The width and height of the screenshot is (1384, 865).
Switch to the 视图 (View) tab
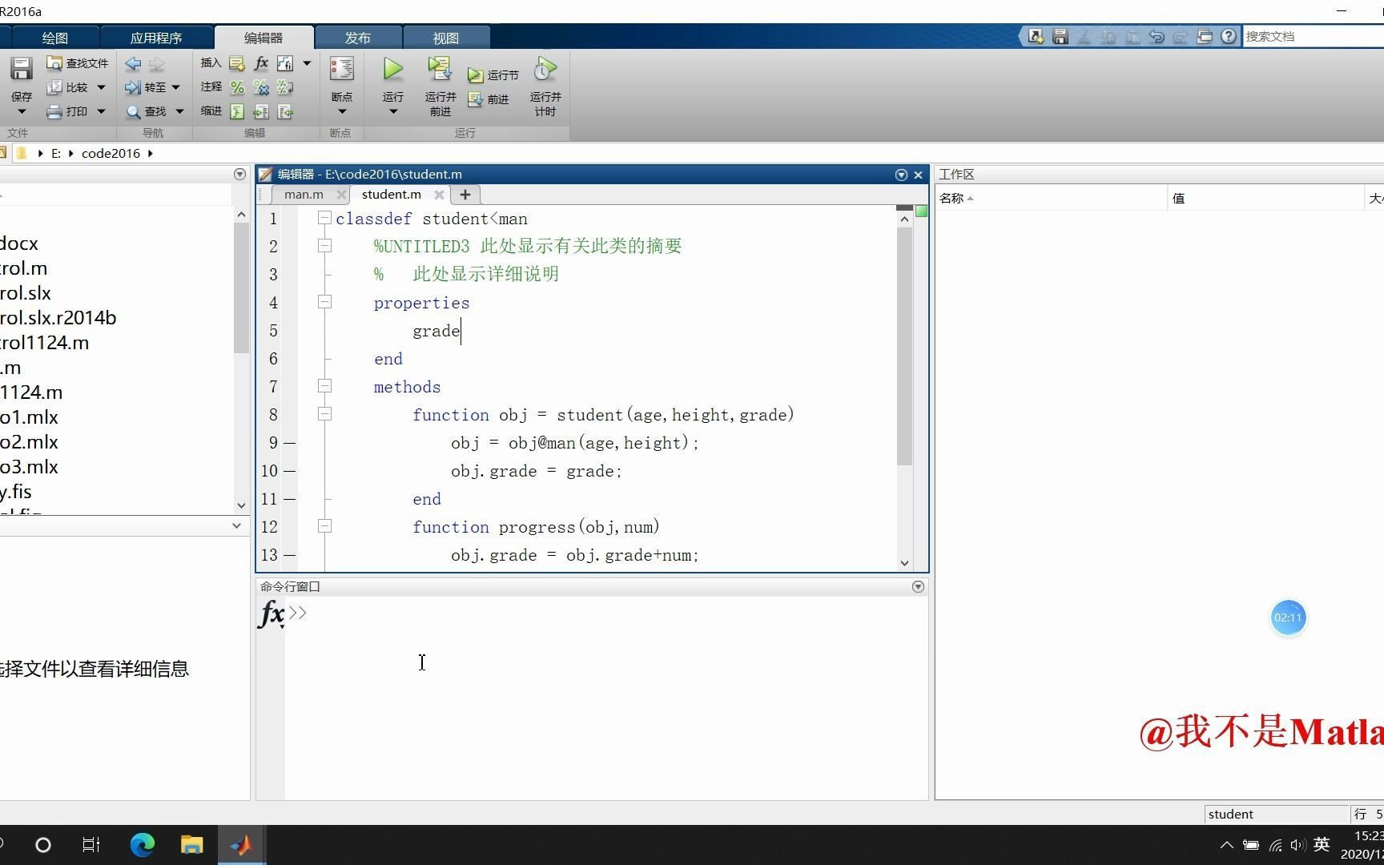coord(445,38)
